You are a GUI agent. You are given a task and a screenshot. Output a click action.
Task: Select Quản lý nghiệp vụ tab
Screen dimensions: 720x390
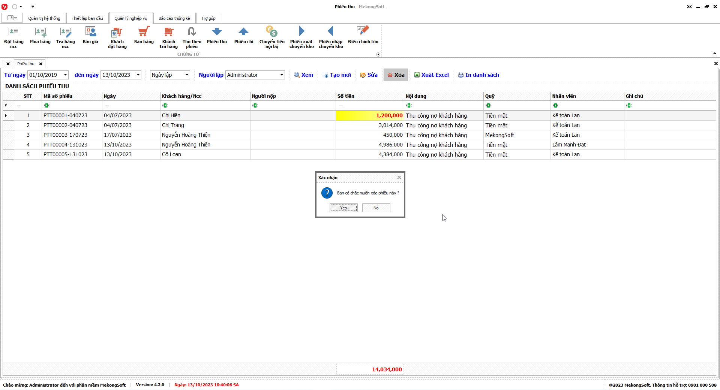pyautogui.click(x=131, y=18)
